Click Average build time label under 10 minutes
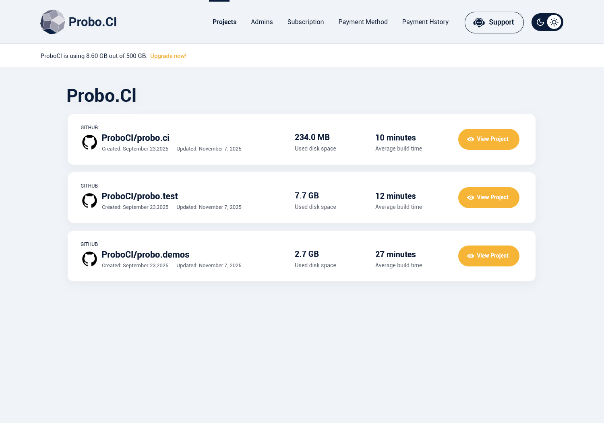 coord(399,149)
